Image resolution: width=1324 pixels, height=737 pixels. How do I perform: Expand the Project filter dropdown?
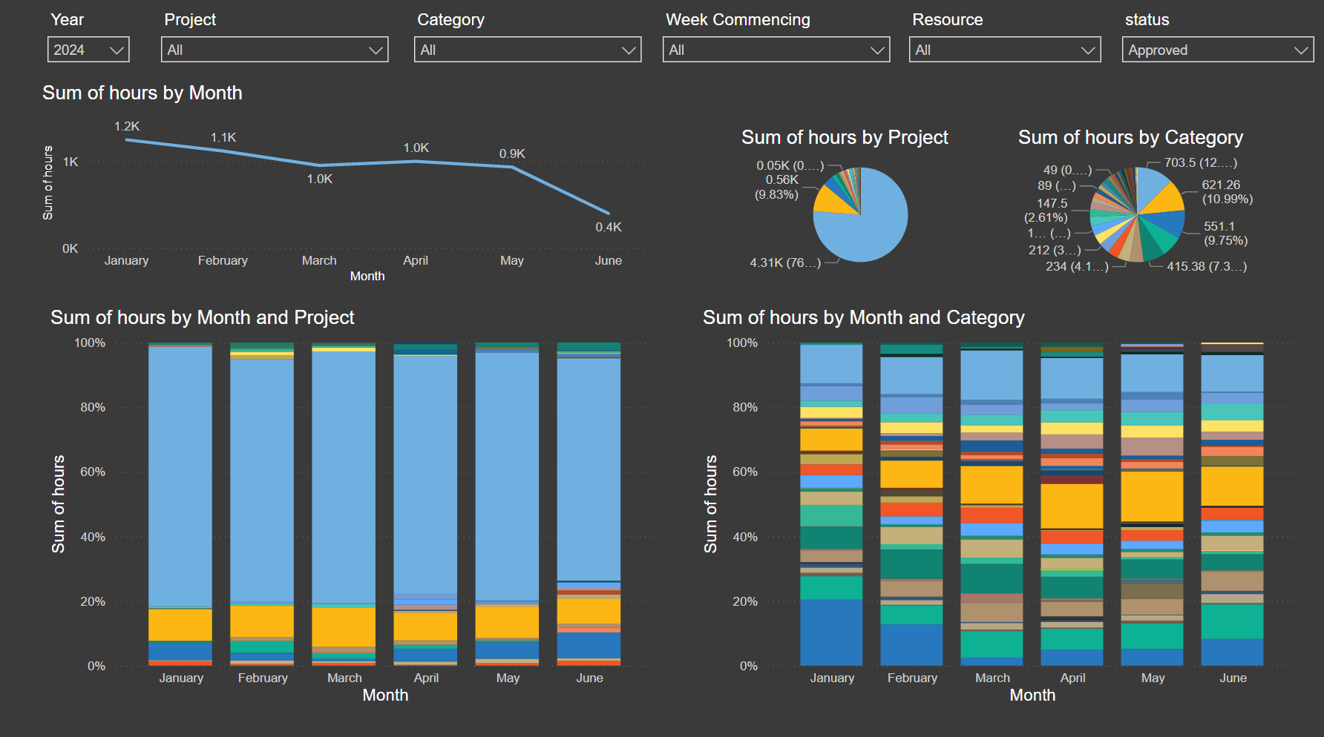point(274,50)
